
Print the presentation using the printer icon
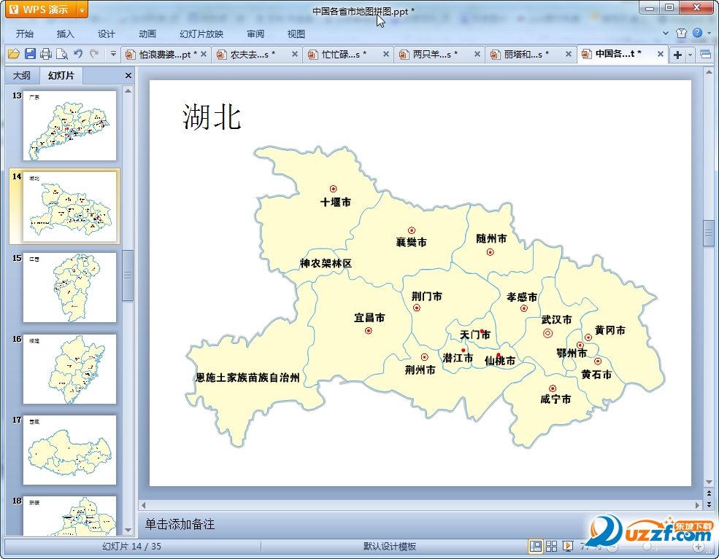tap(46, 54)
